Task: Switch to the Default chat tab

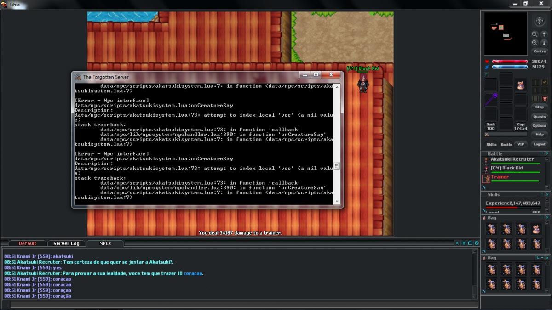Action: (x=28, y=243)
